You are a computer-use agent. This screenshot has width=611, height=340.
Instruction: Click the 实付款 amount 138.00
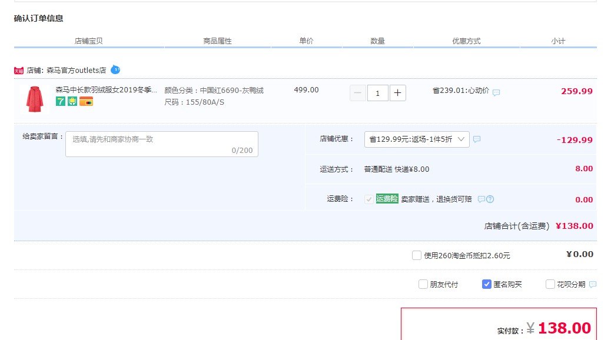point(564,328)
